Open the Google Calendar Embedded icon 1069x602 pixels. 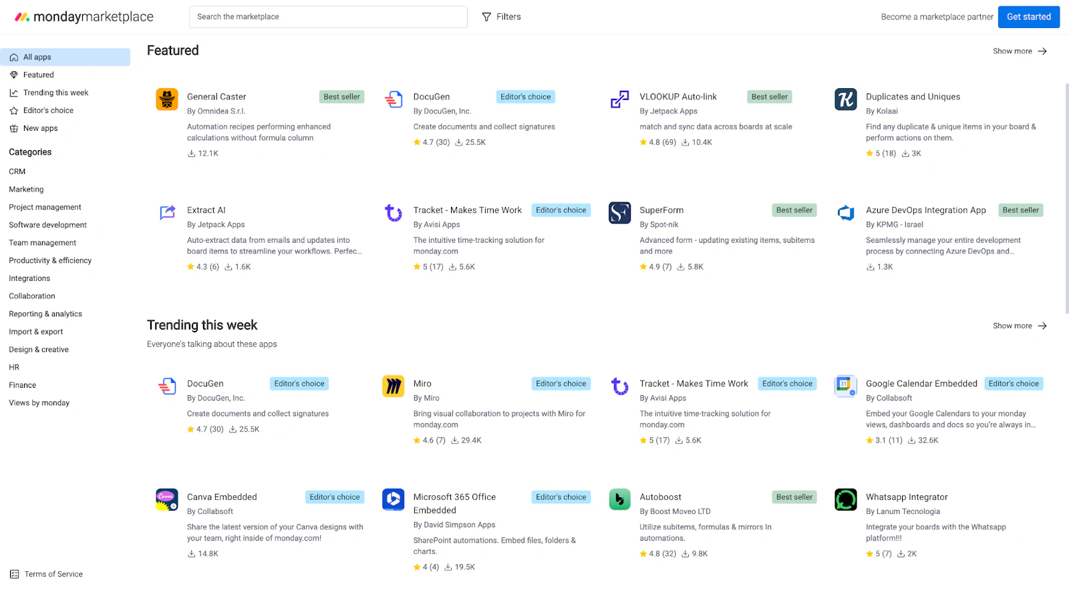point(846,386)
